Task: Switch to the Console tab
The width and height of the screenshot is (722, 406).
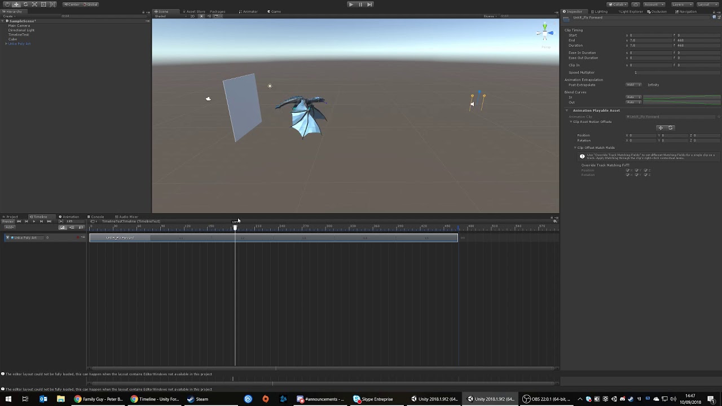Action: [97, 217]
